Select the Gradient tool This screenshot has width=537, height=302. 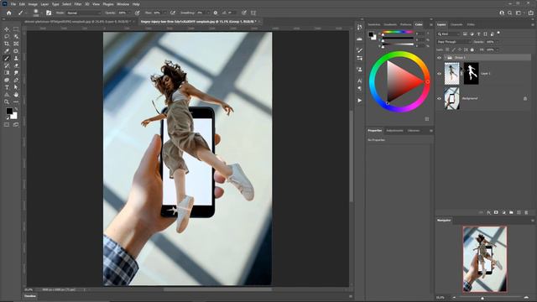tap(7, 73)
